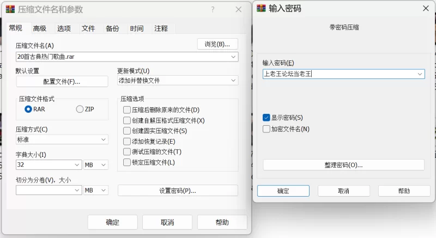436x238 pixels.
Task: Open the 压缩方式 dropdown
Action: pyautogui.click(x=104, y=140)
